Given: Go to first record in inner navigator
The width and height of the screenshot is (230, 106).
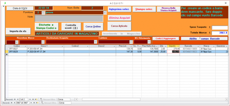Looking at the screenshot, I should click(15, 99).
